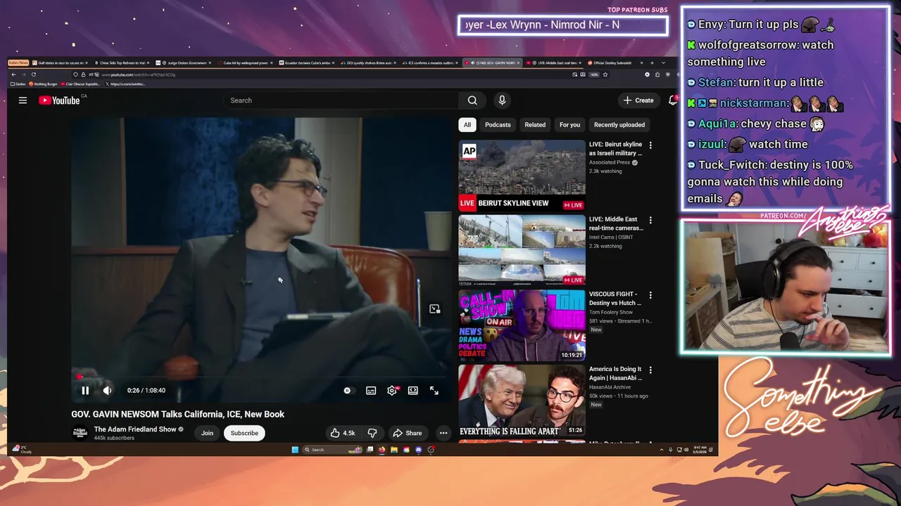Open Adam Friedland channel avatar
The image size is (901, 506).
pos(80,433)
